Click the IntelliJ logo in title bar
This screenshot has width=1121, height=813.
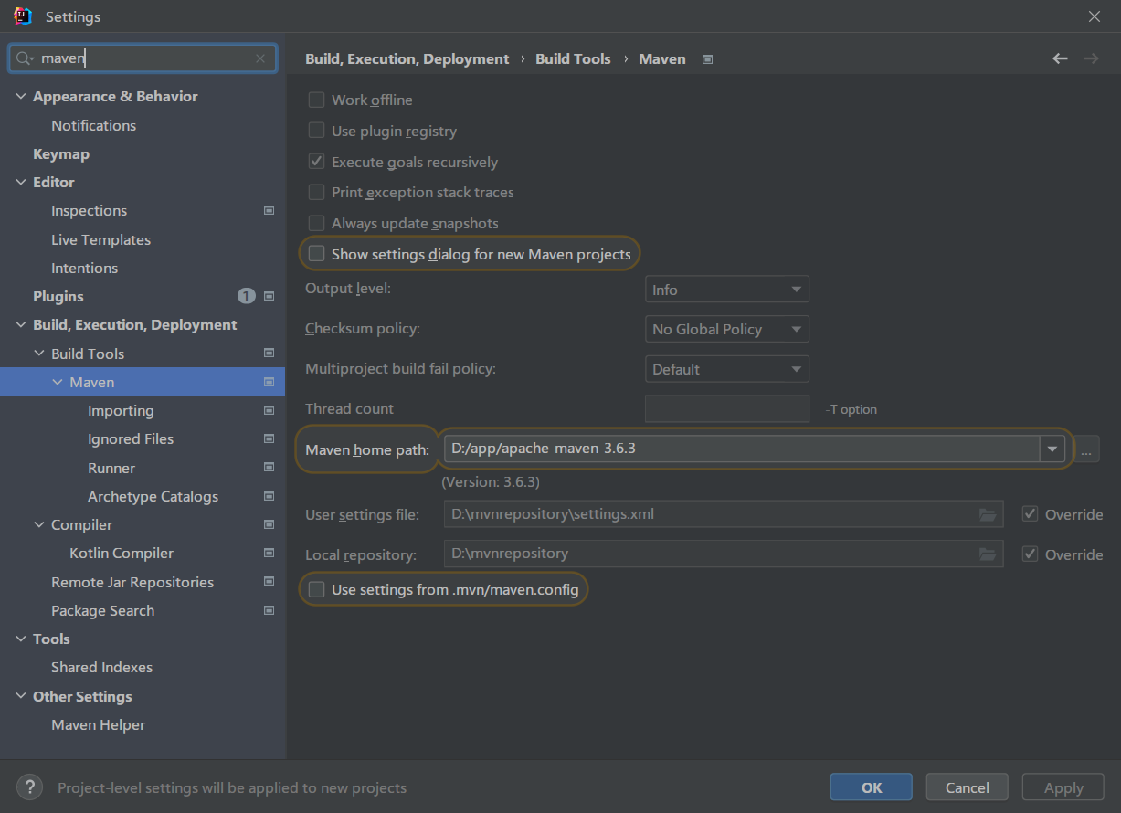click(23, 16)
